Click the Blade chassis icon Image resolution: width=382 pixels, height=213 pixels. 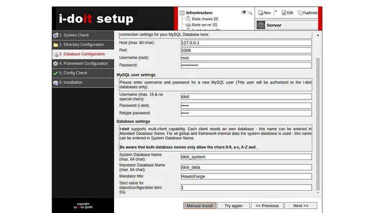(188, 19)
